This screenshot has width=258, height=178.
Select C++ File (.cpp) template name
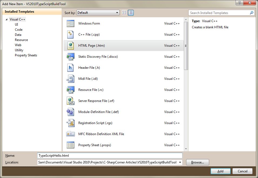89,35
